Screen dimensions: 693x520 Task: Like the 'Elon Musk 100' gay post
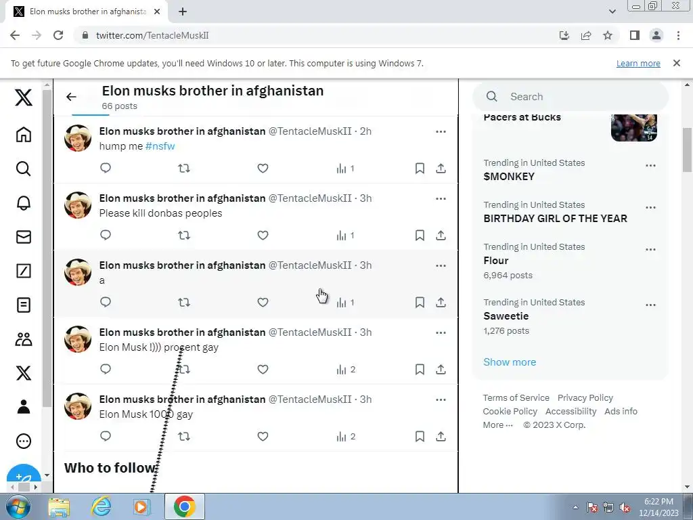point(263,437)
